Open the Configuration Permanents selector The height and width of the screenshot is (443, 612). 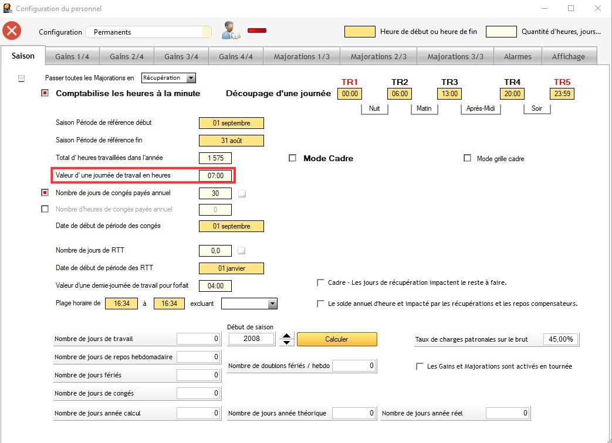tap(148, 32)
